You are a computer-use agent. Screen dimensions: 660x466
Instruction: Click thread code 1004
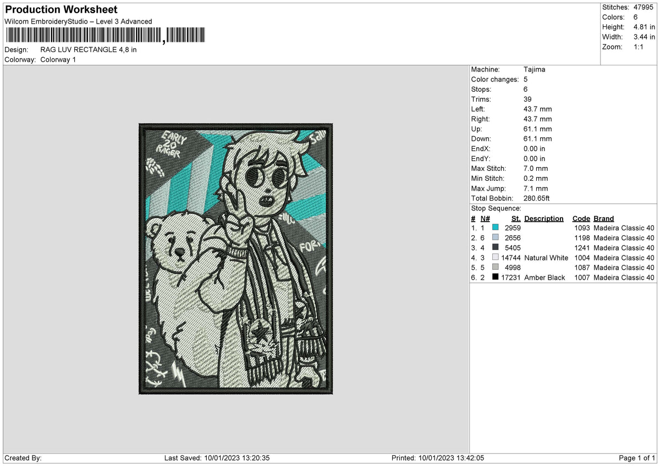[581, 257]
